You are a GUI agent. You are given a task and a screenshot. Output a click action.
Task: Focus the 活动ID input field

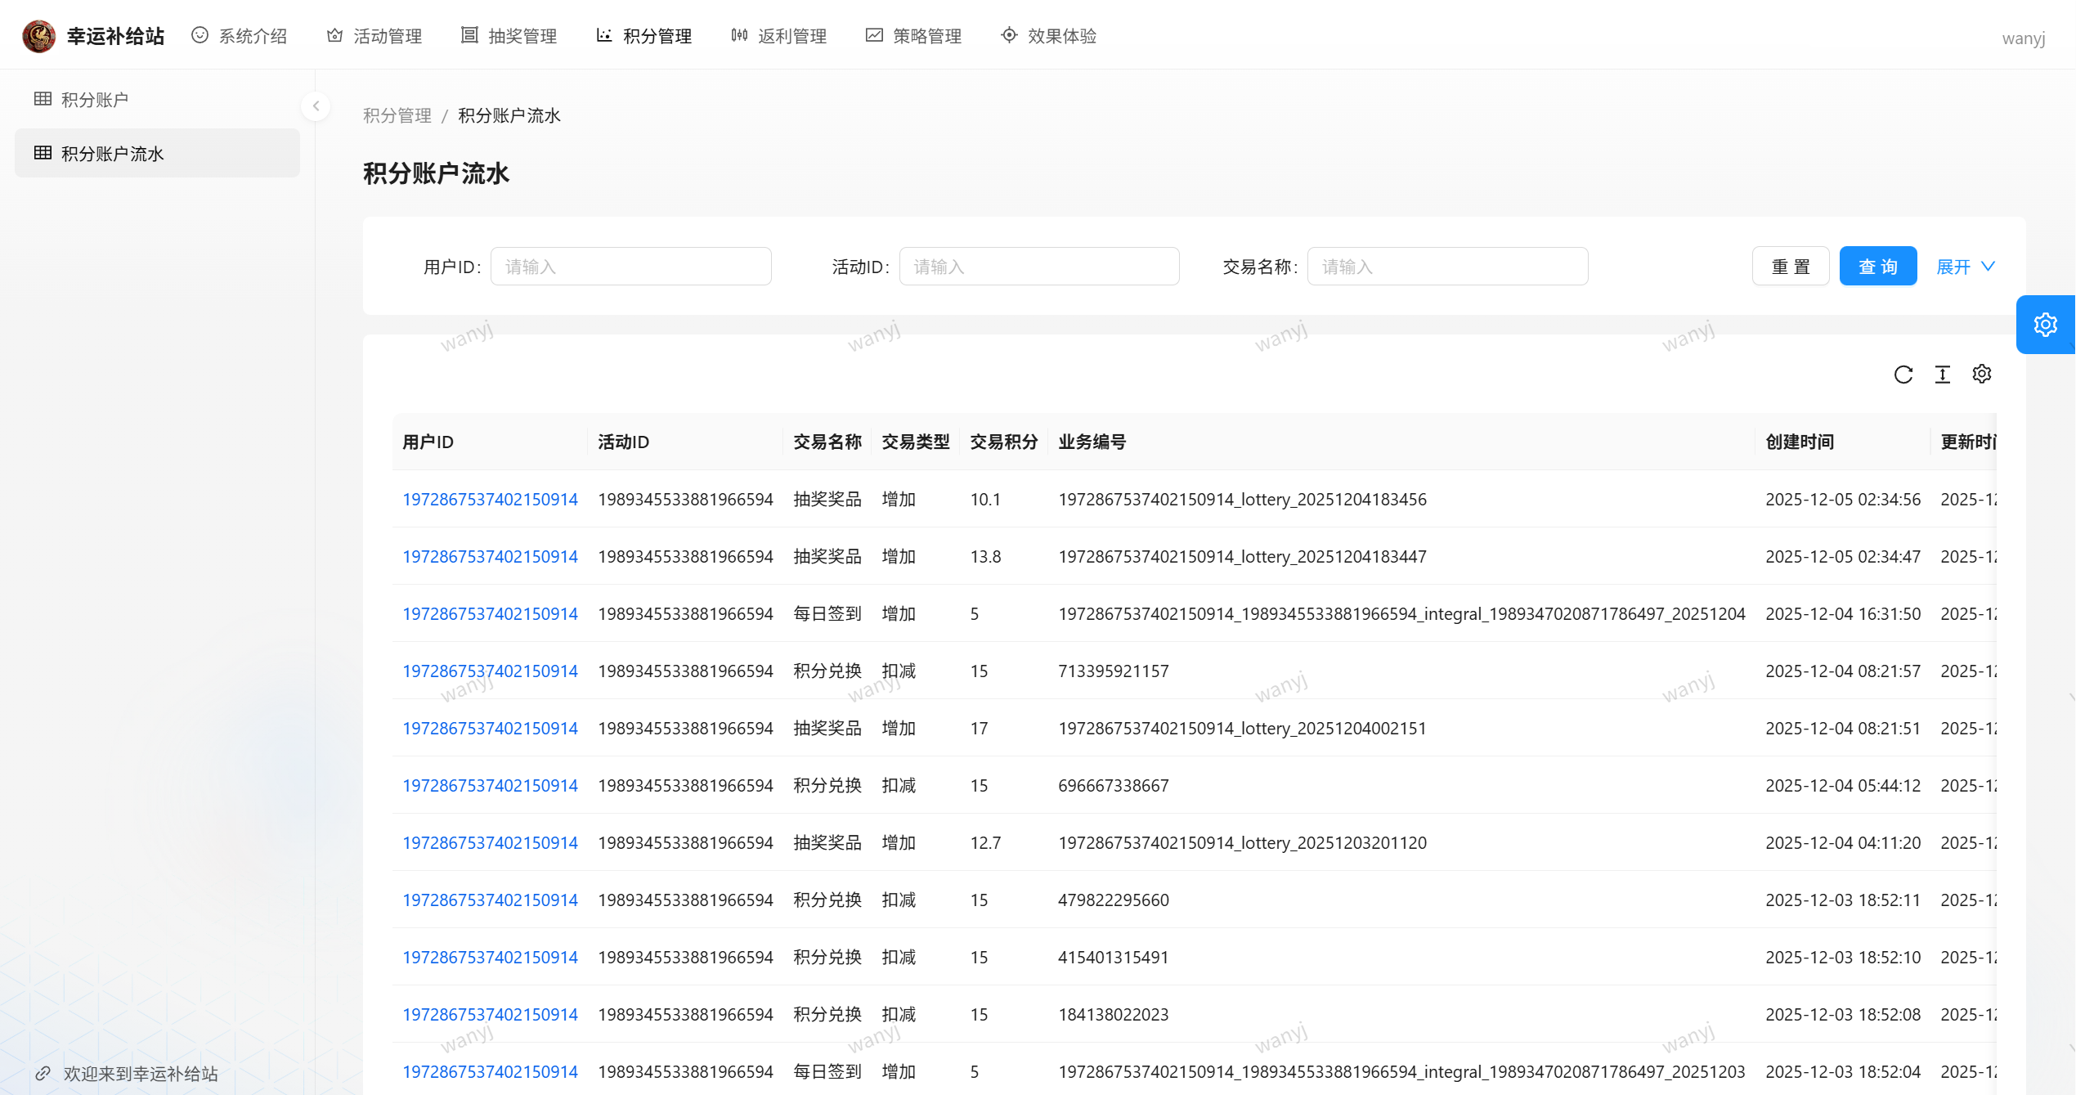coord(1038,267)
